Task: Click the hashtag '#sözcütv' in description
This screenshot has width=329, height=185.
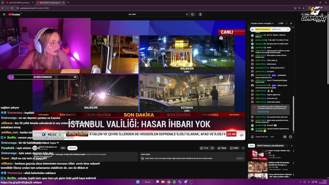Action: click(89, 154)
